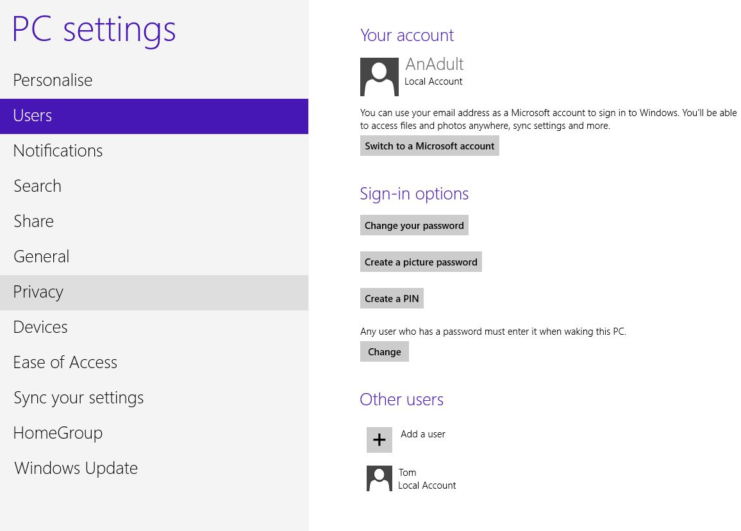The width and height of the screenshot is (741, 531).
Task: Open Ease of Access settings
Action: click(x=154, y=363)
